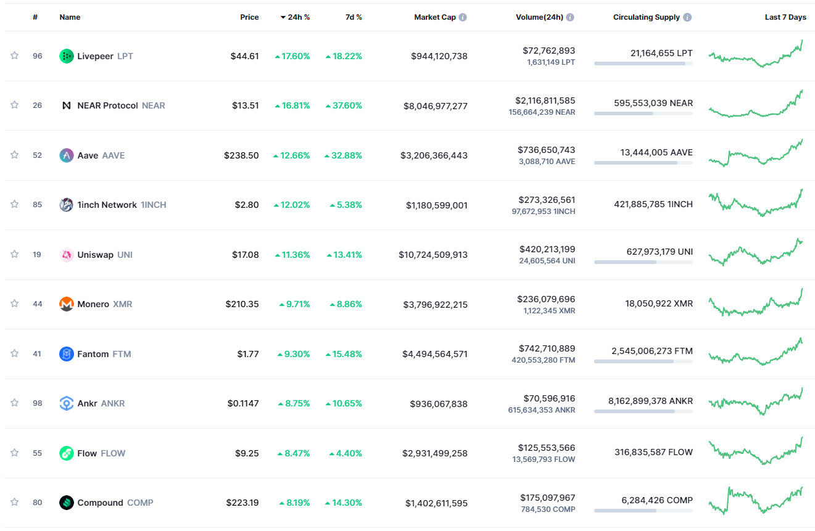Sort by the # rank column header
This screenshot has width=815, height=531.
35,17
